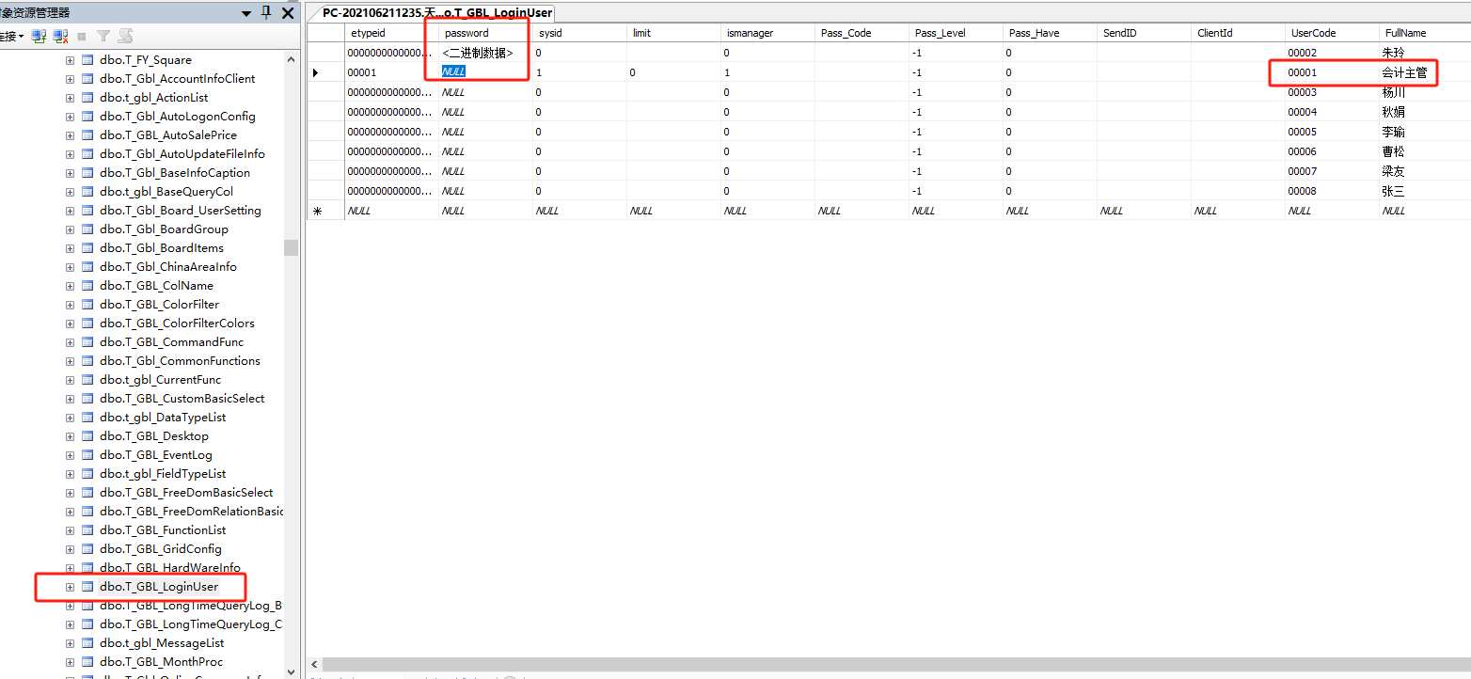Expand the dbo.T_GBL_Desktop node

point(70,436)
